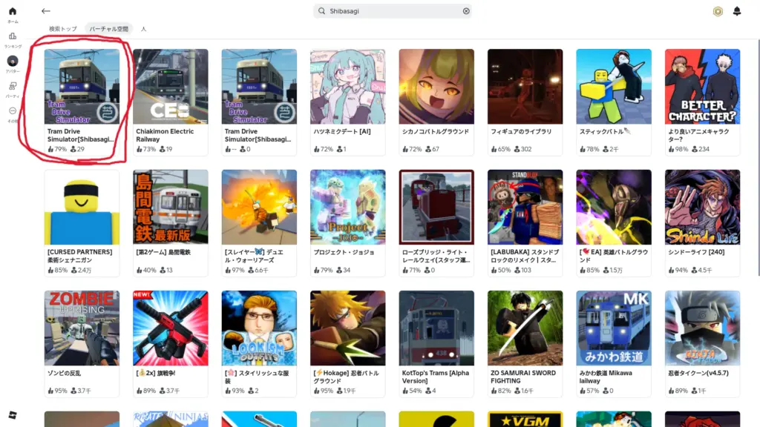The width and height of the screenshot is (760, 427).
Task: Open the notifications bell
Action: pos(737,11)
